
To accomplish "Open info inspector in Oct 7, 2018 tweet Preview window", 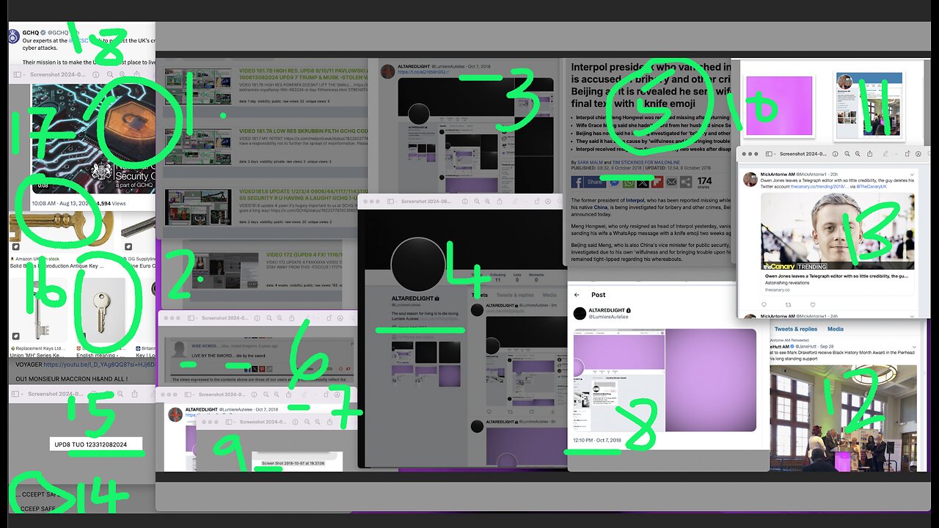I will coord(255,395).
